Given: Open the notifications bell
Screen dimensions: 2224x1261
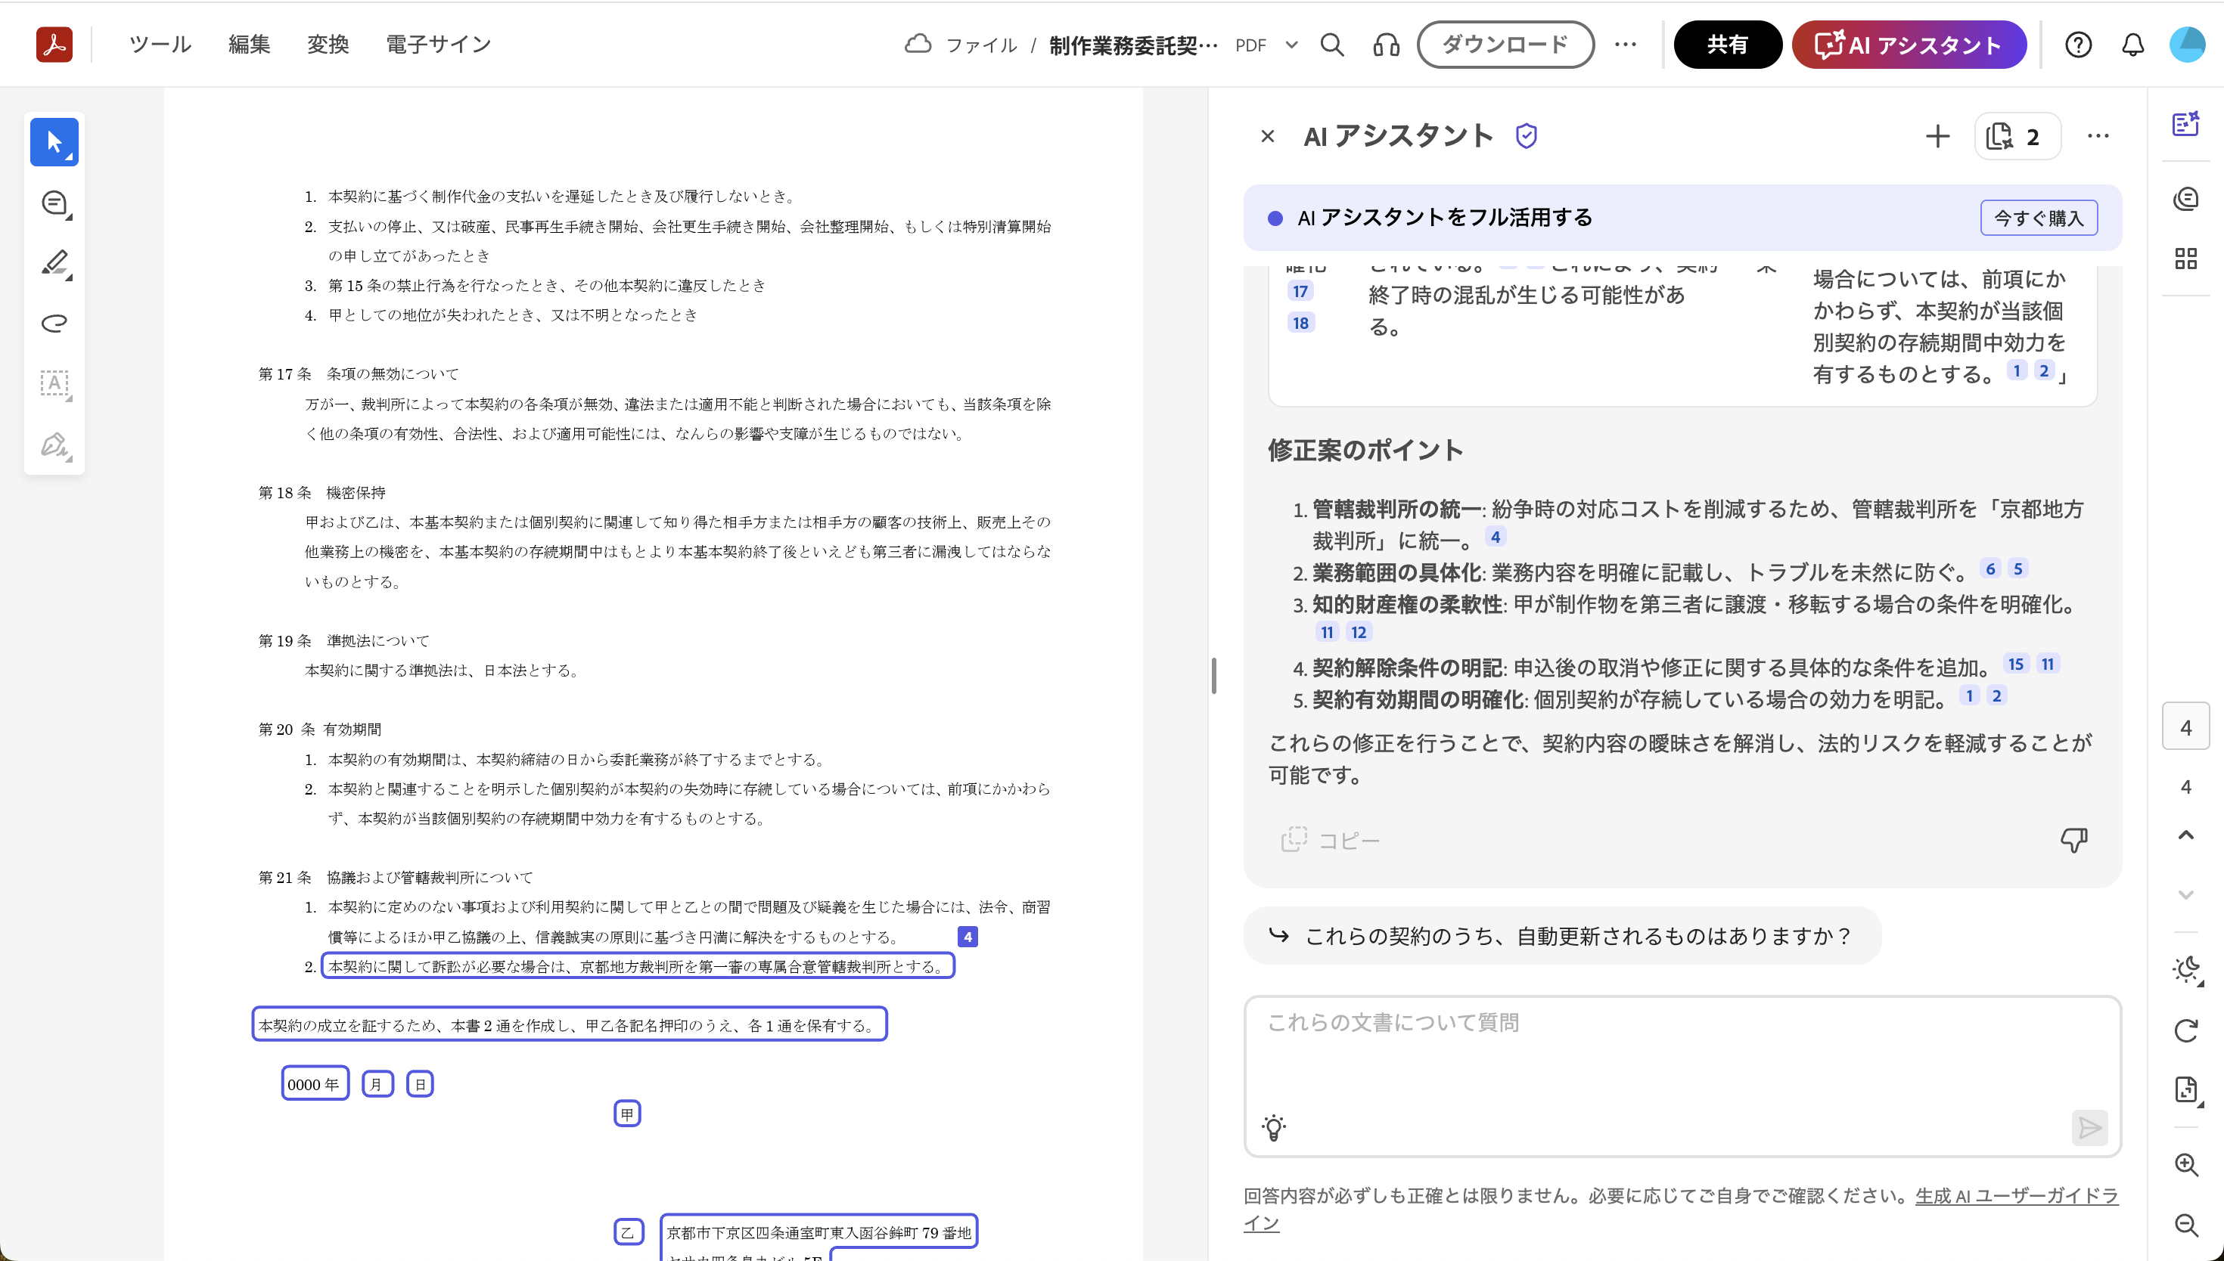Looking at the screenshot, I should click(2132, 45).
